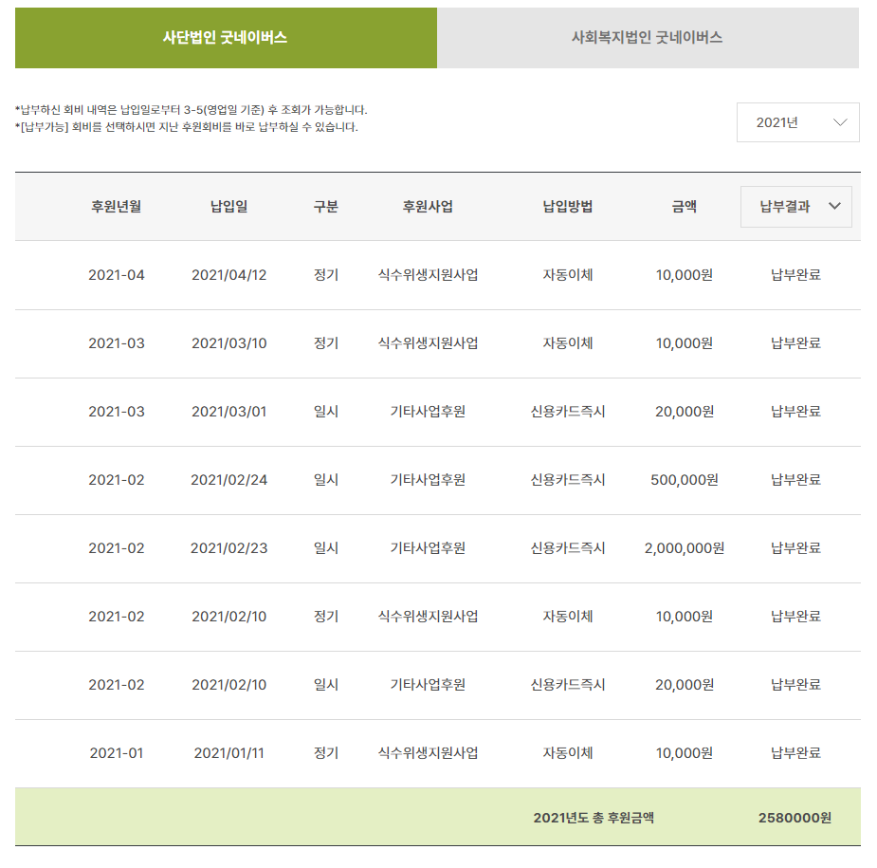
Task: Click 식수위생지원사업 in the 2021/04/12 row
Action: (x=428, y=275)
